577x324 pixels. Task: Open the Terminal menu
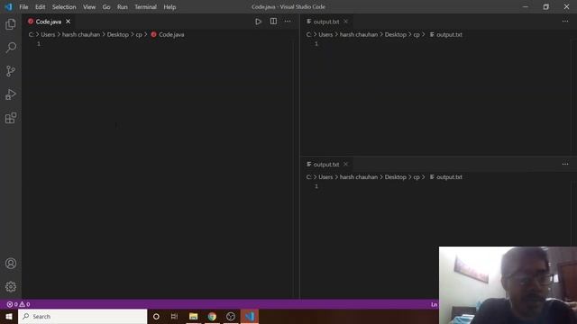[145, 7]
